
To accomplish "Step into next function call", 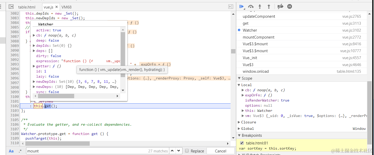I will tap(260, 7).
